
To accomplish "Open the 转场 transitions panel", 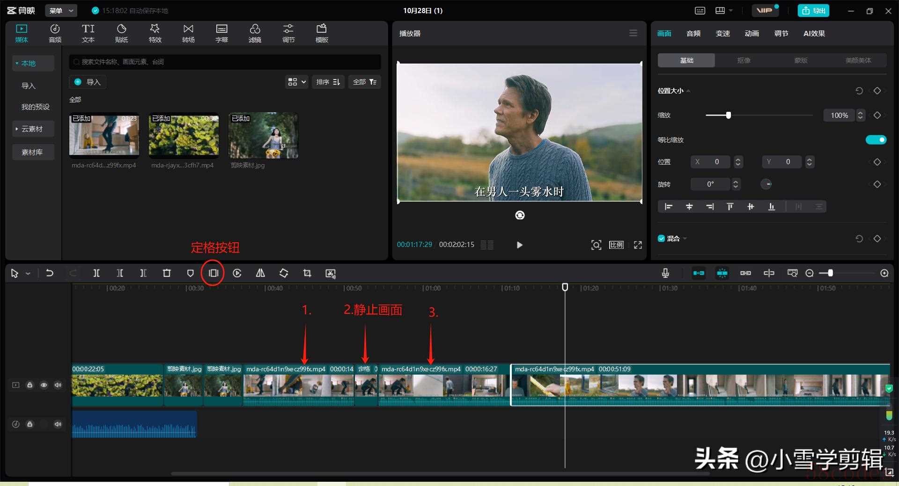I will point(188,33).
